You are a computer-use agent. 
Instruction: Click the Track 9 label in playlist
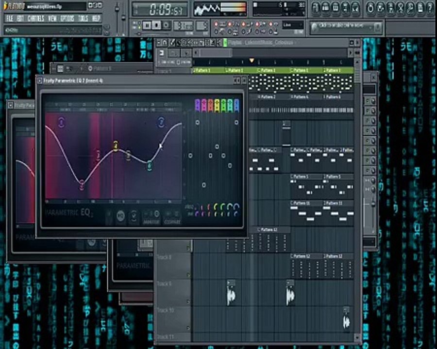[x=164, y=284]
